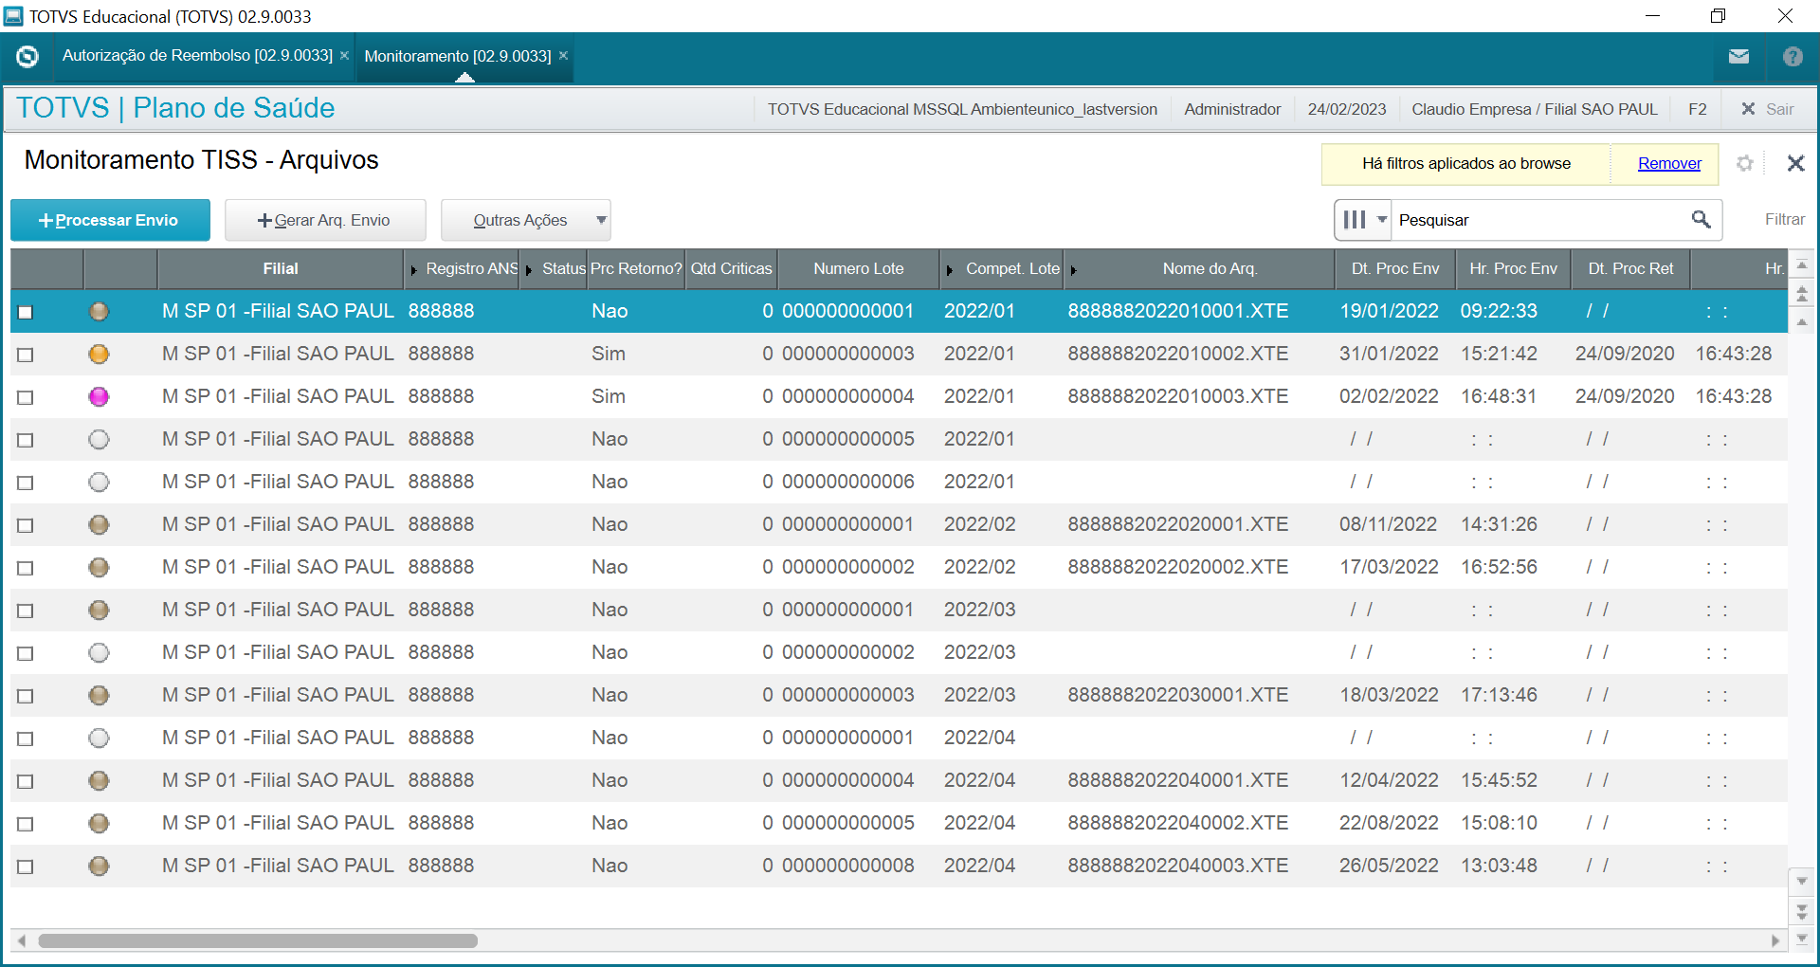
Task: Click status circle for file 8888882022040003.XTE
Action: [x=99, y=866]
